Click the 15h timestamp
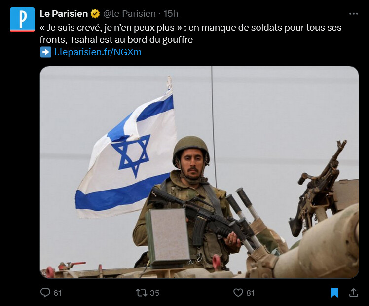The image size is (369, 306). click(x=171, y=14)
